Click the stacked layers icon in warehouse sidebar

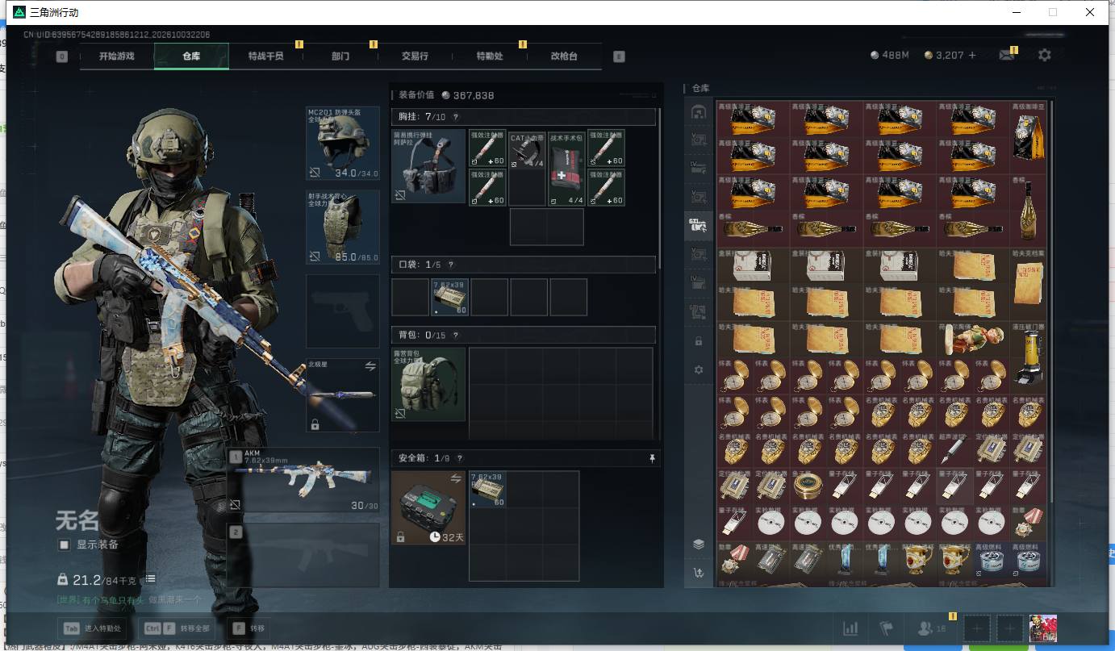[699, 545]
